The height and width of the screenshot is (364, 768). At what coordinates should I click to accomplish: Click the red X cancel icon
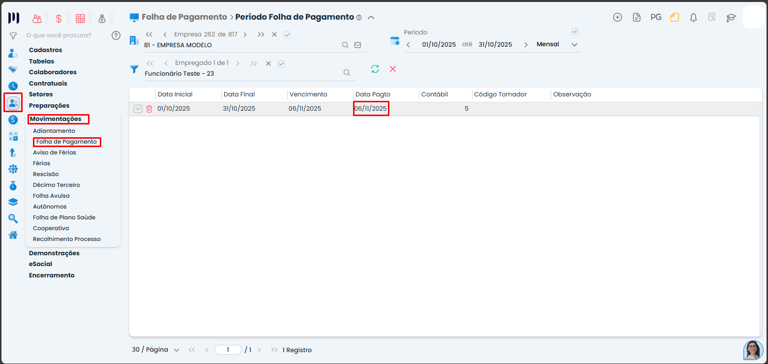click(393, 69)
